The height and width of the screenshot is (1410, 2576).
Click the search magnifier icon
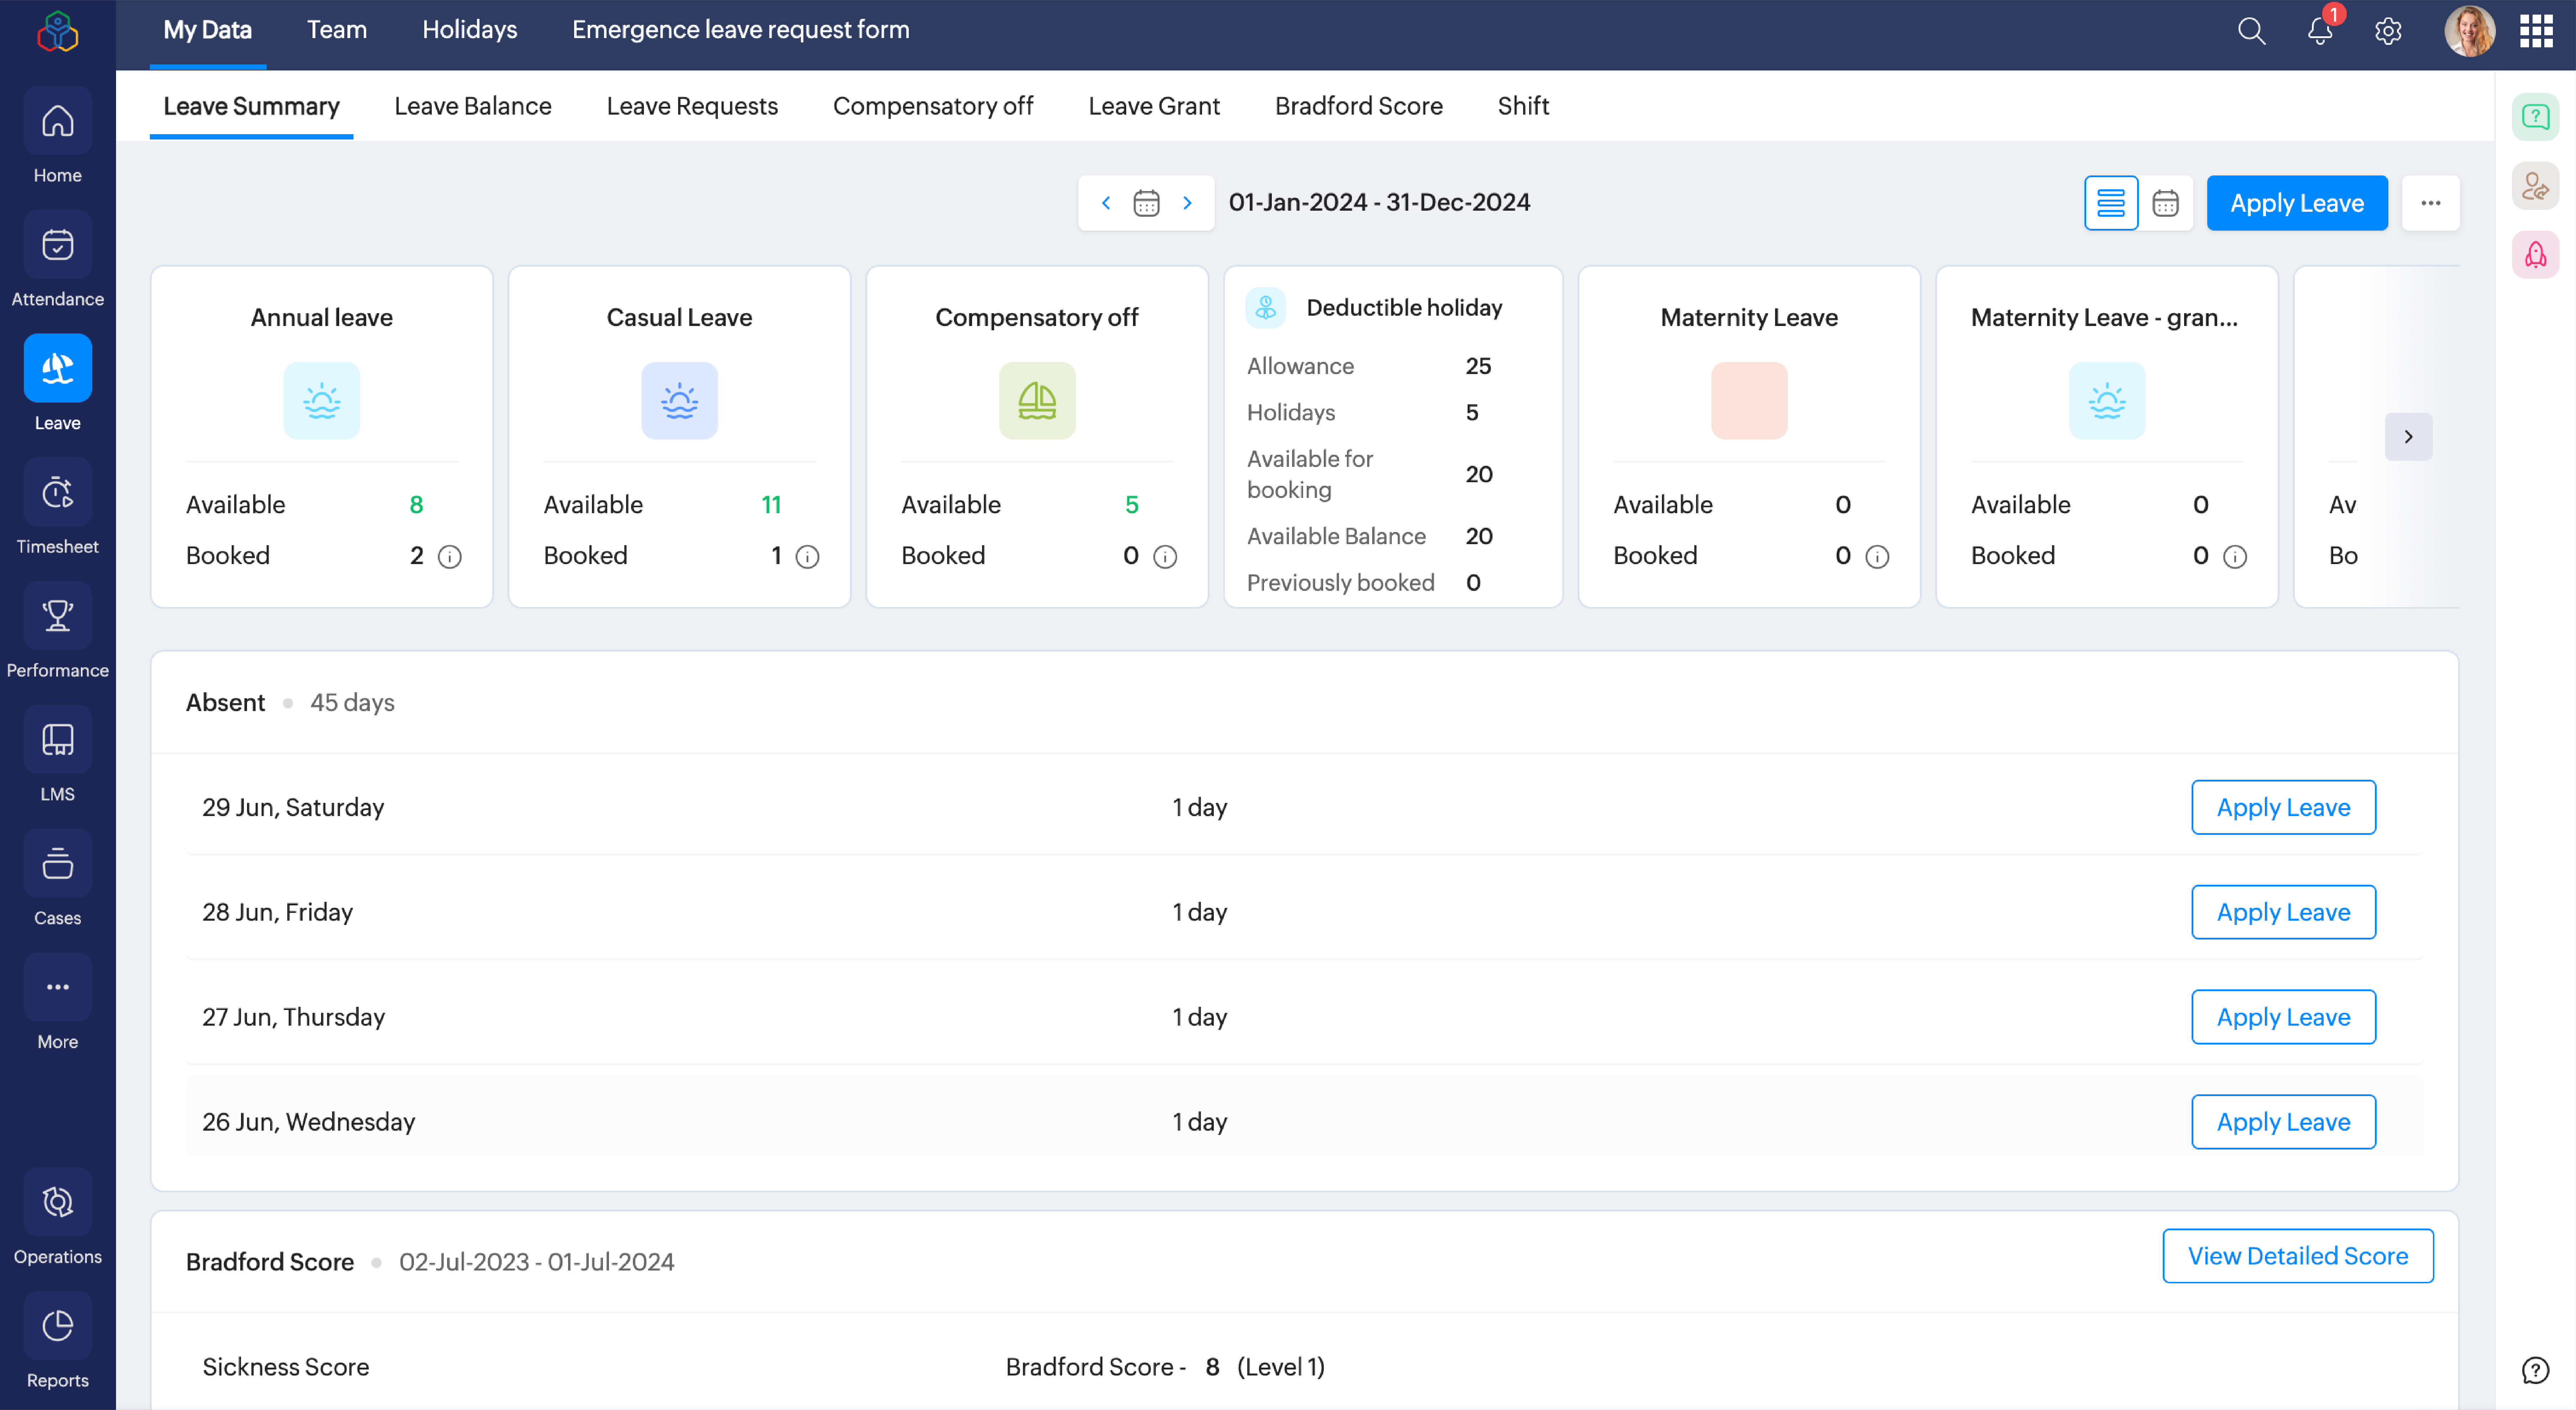tap(2251, 31)
